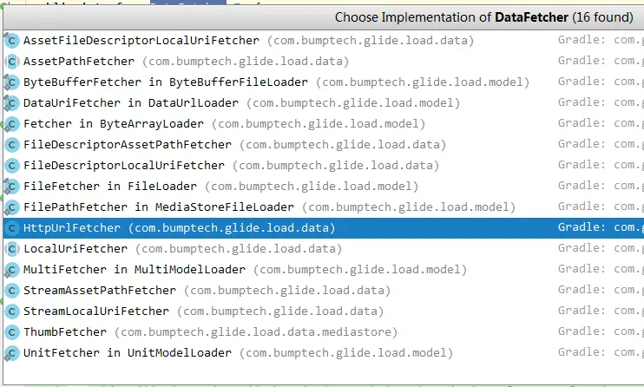Click package text of ThumbFetcher row
The image size is (644, 387).
256,332
